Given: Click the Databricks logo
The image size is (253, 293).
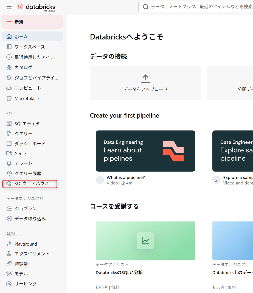Looking at the screenshot, I should (x=36, y=7).
